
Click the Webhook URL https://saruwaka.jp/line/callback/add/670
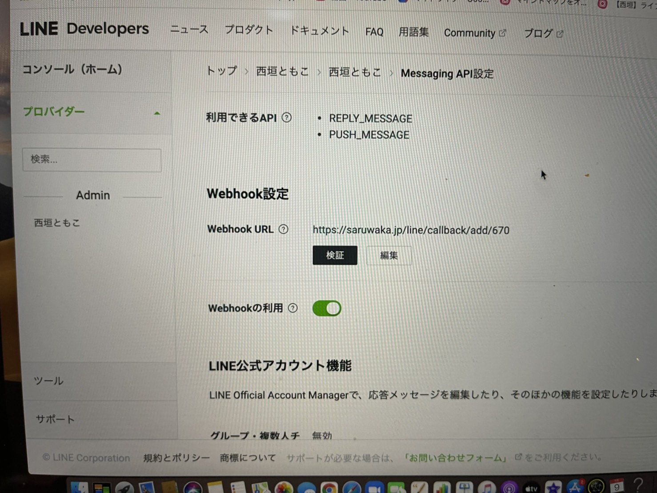(x=411, y=230)
